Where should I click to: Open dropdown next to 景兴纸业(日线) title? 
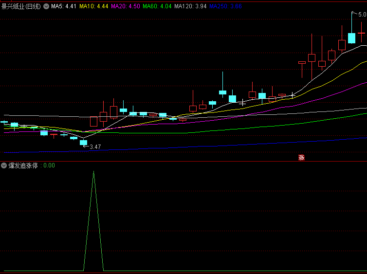point(46,6)
